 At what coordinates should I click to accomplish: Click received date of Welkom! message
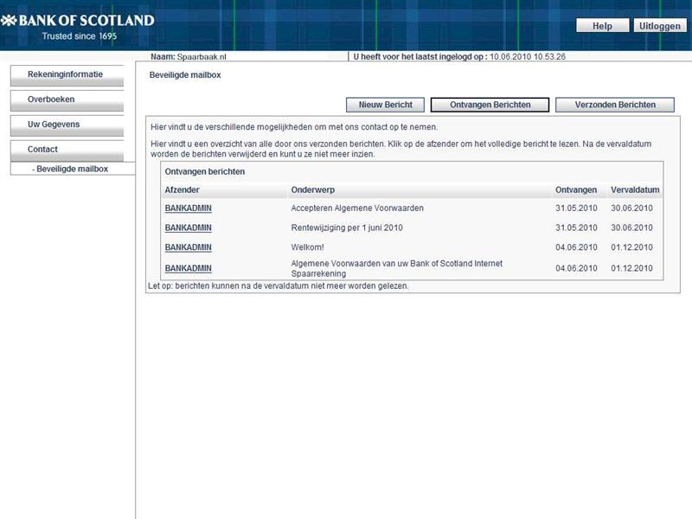click(576, 247)
